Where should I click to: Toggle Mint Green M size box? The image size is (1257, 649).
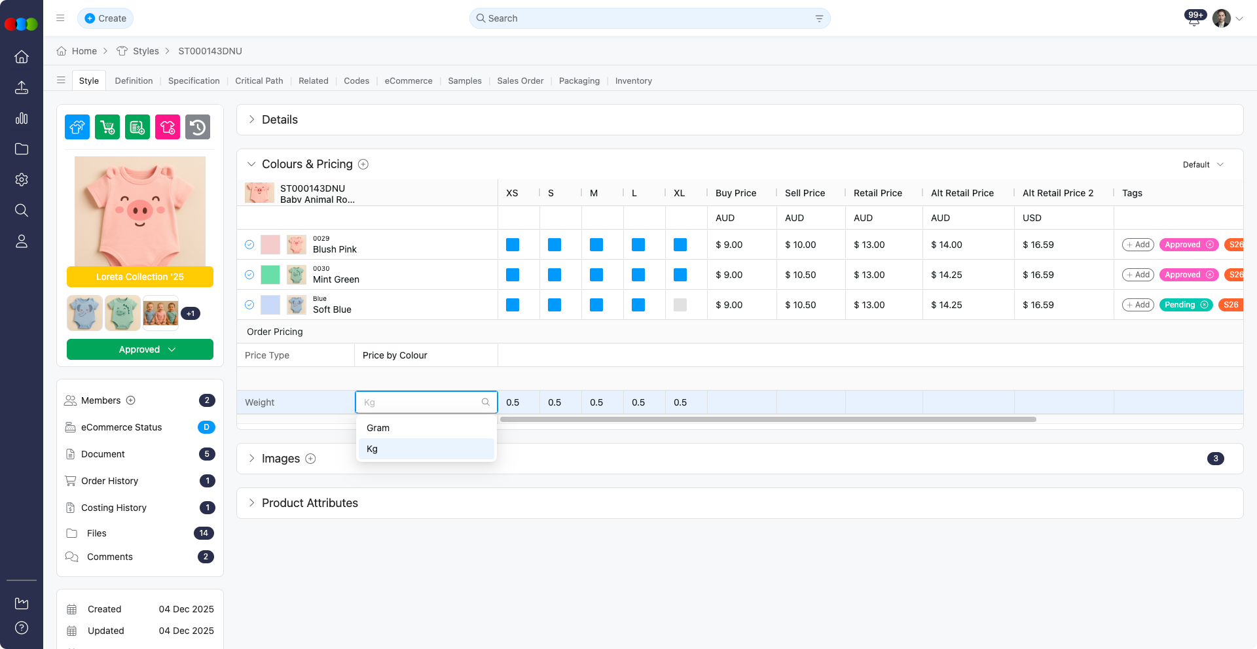[596, 275]
